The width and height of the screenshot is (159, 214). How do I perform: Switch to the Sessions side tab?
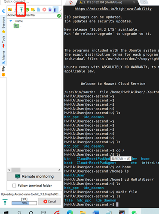[3, 25]
